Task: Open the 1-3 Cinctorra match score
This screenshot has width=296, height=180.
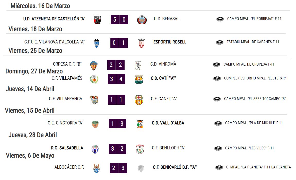Action: (117, 124)
